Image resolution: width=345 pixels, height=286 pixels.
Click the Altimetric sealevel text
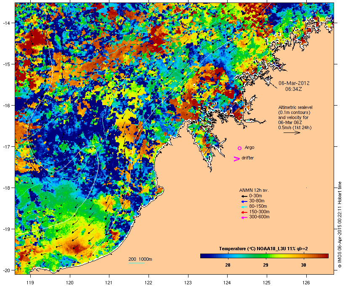click(x=295, y=107)
